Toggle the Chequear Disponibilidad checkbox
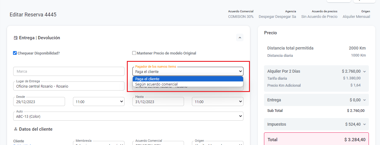Viewport: 380px width, 145px height. [15, 53]
